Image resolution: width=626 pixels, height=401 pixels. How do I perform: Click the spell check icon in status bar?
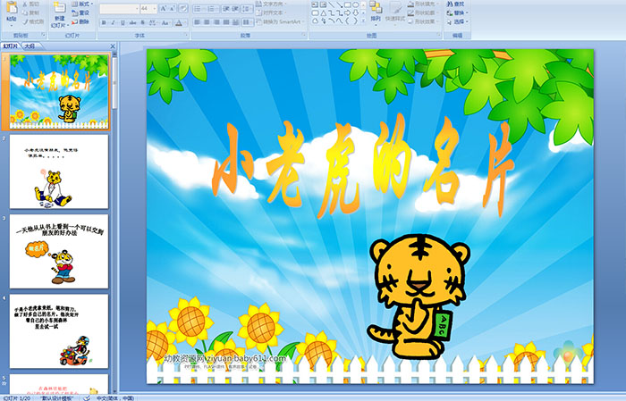(x=87, y=397)
